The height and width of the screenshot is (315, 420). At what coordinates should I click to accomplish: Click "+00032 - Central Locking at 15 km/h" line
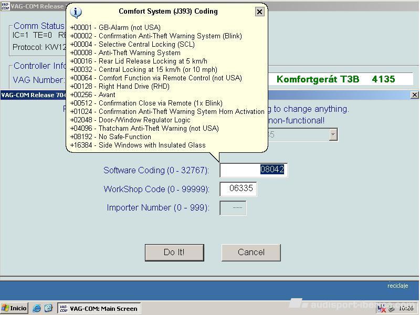[x=143, y=70]
